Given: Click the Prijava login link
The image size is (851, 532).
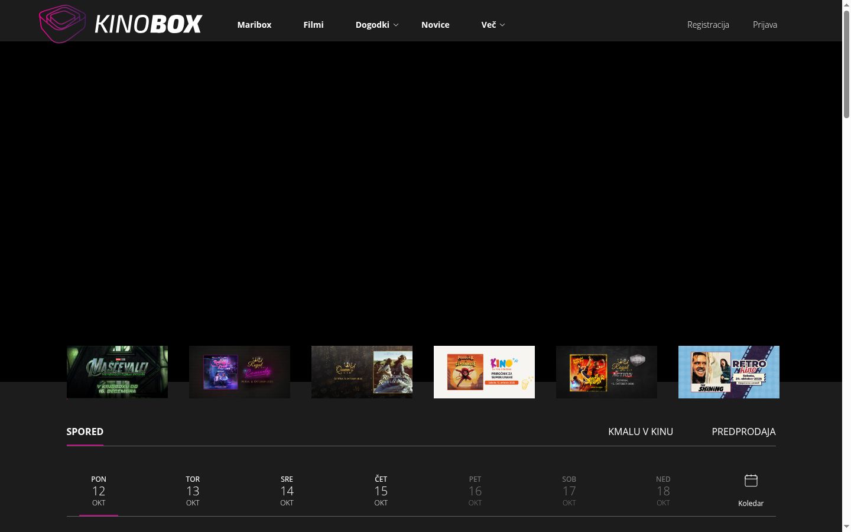Looking at the screenshot, I should [x=765, y=25].
